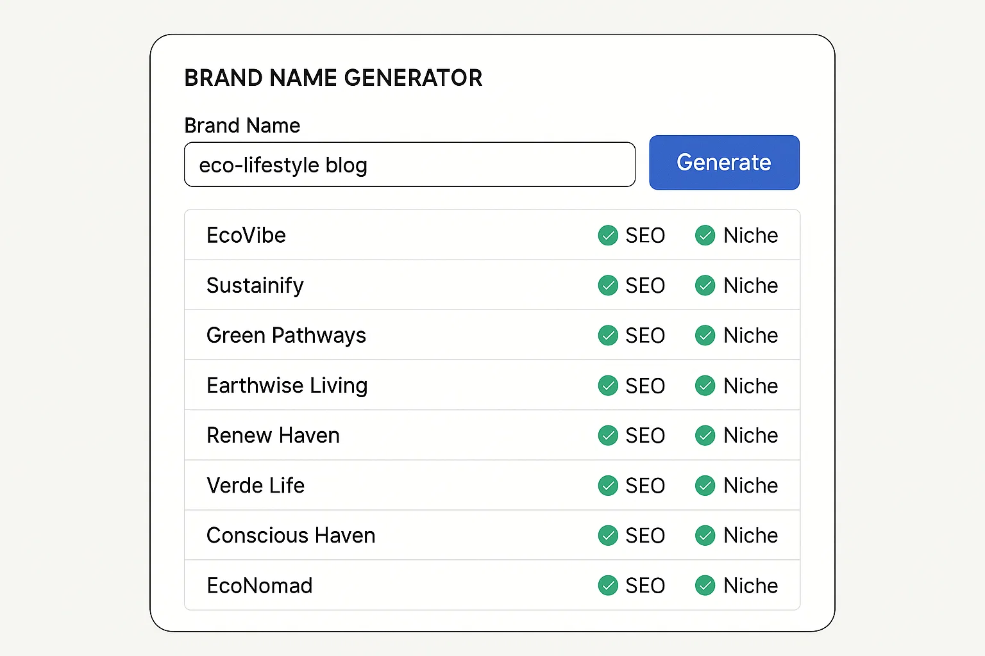Pick the Earthwise Living brand name

(x=287, y=386)
